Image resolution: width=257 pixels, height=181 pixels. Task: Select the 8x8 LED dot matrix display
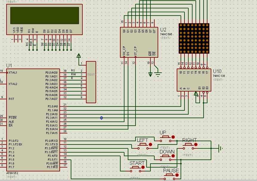pos(194,38)
